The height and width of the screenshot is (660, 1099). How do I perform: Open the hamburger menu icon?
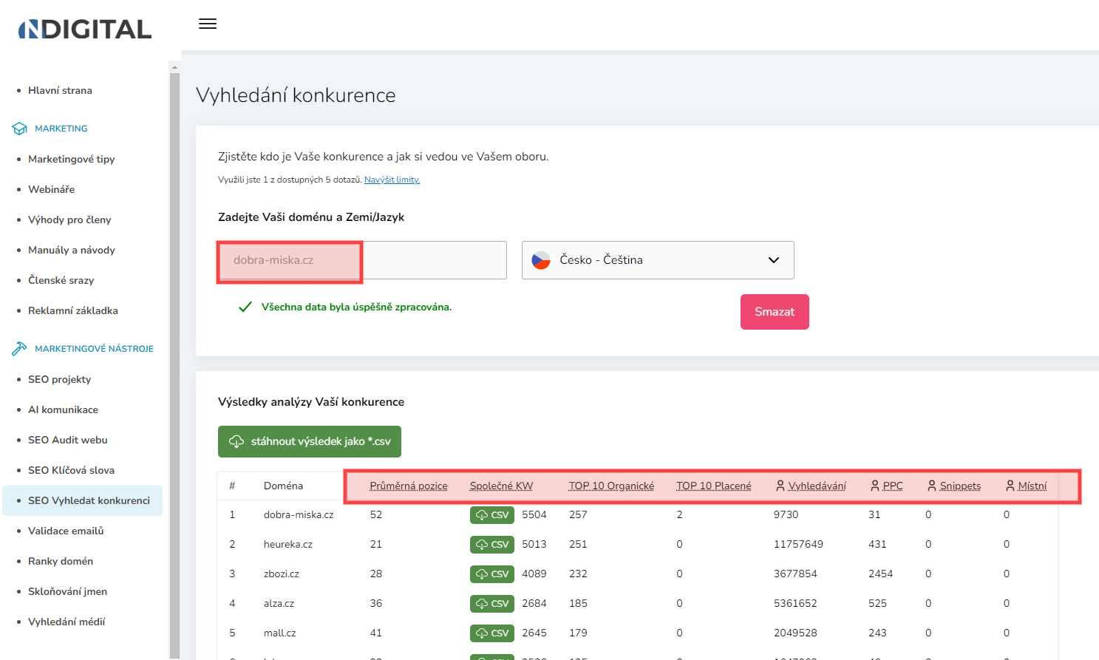pyautogui.click(x=208, y=24)
